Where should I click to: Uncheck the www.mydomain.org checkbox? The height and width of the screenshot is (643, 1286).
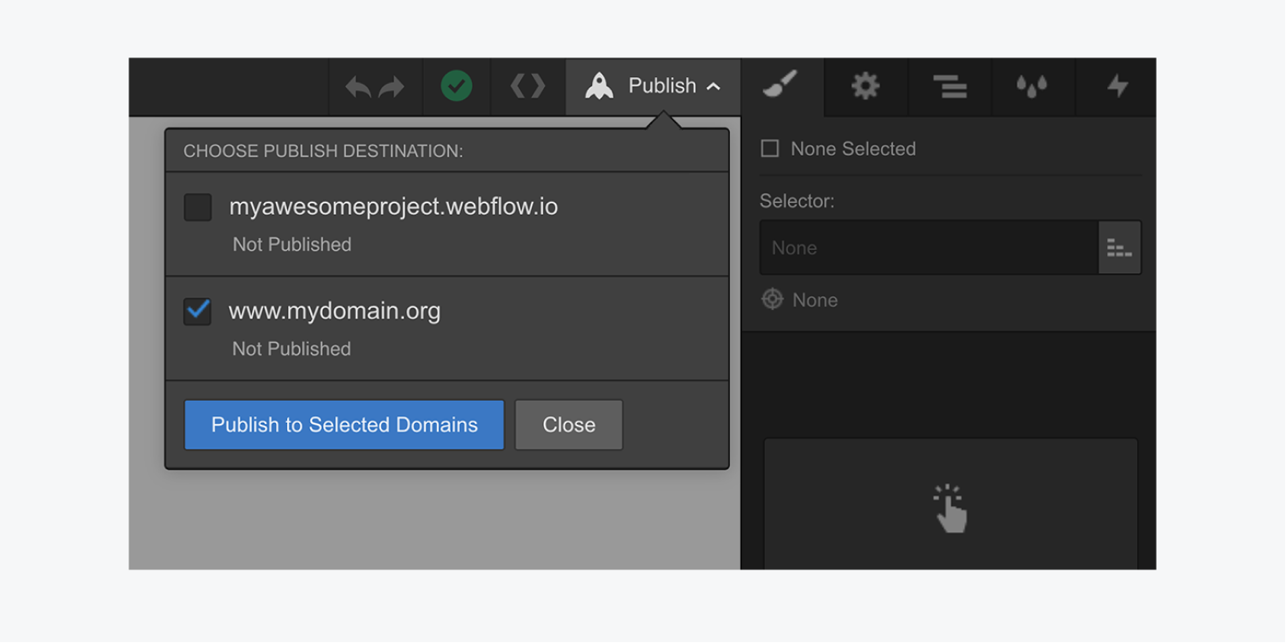[x=198, y=311]
